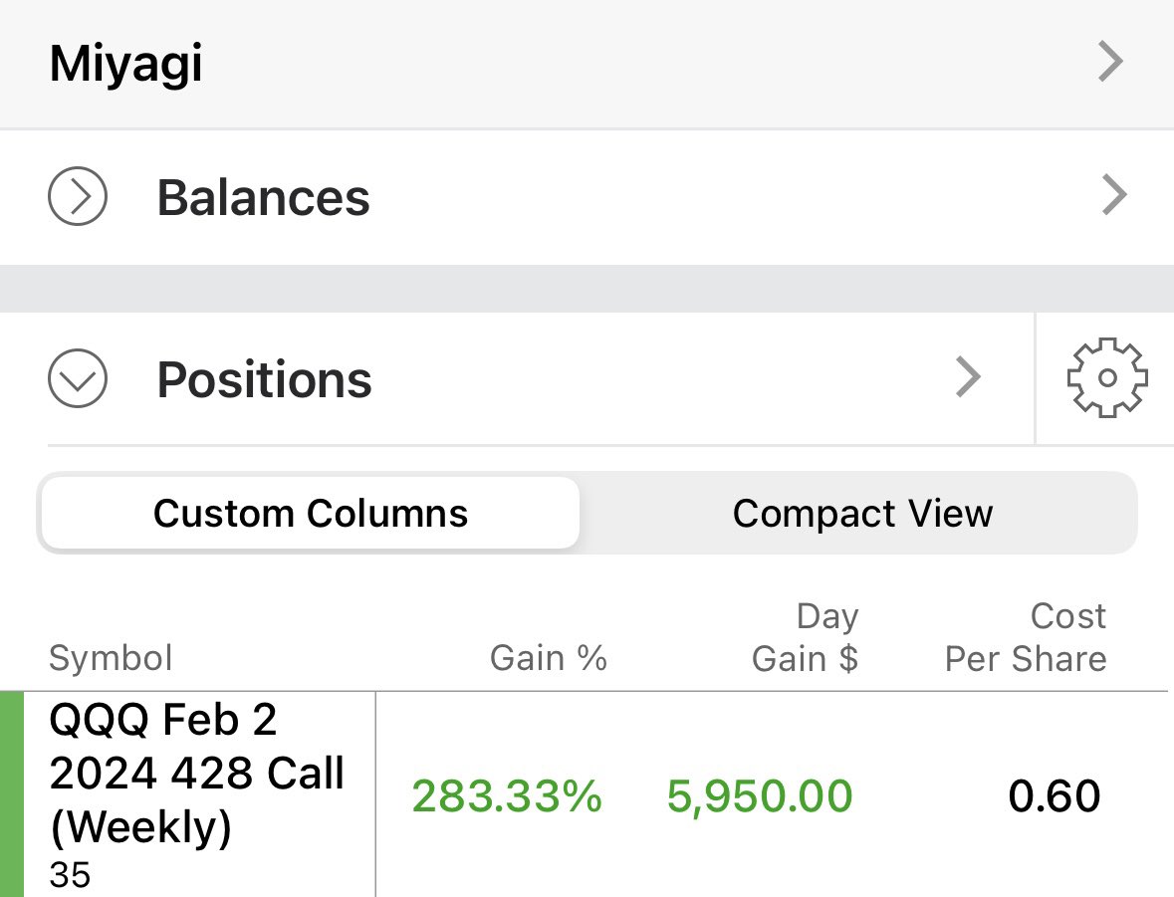The height and width of the screenshot is (897, 1174).
Task: Tap the Positions heading
Action: [264, 380]
